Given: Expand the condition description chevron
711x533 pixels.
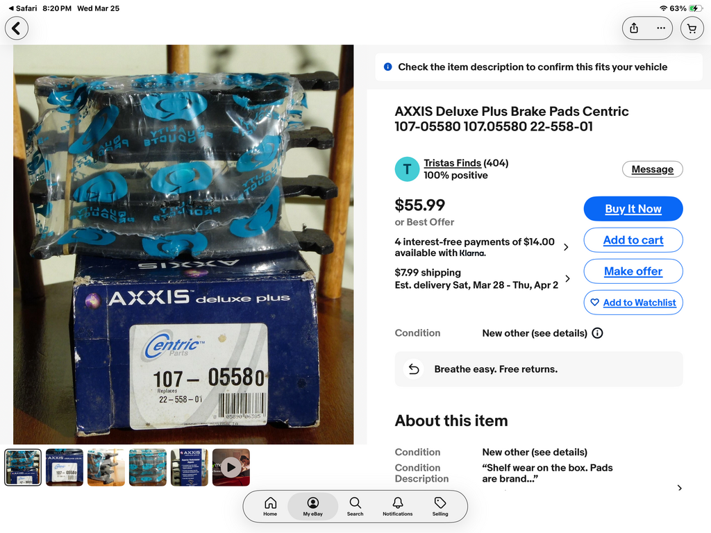Looking at the screenshot, I should (679, 488).
